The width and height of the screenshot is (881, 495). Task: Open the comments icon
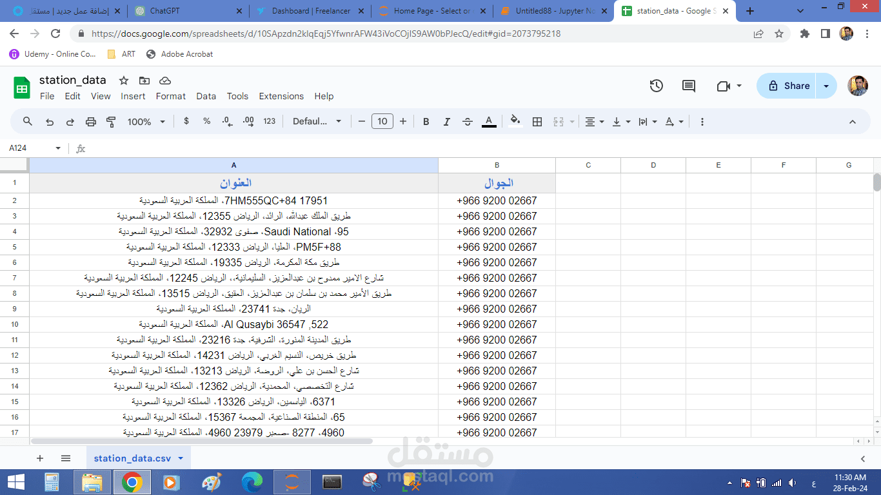pos(689,86)
